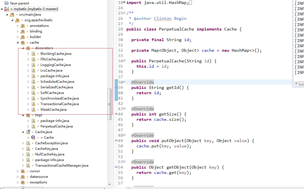Click the org.apache.ibatis package icon
Screen dimensions: 304x189
pos(17,20)
